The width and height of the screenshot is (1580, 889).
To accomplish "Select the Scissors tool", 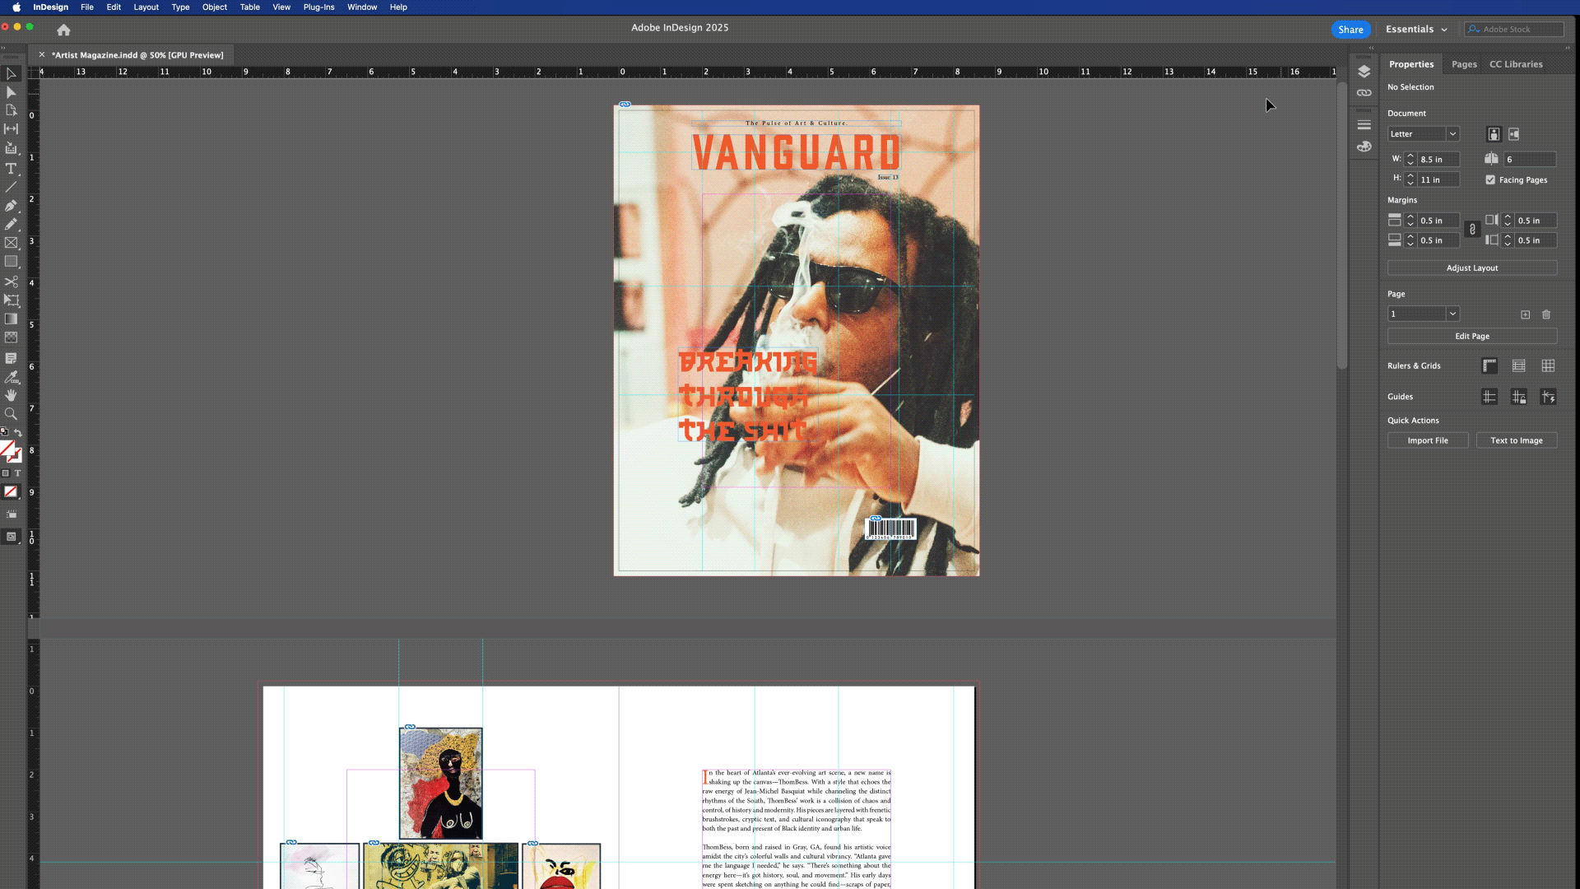I will (11, 282).
